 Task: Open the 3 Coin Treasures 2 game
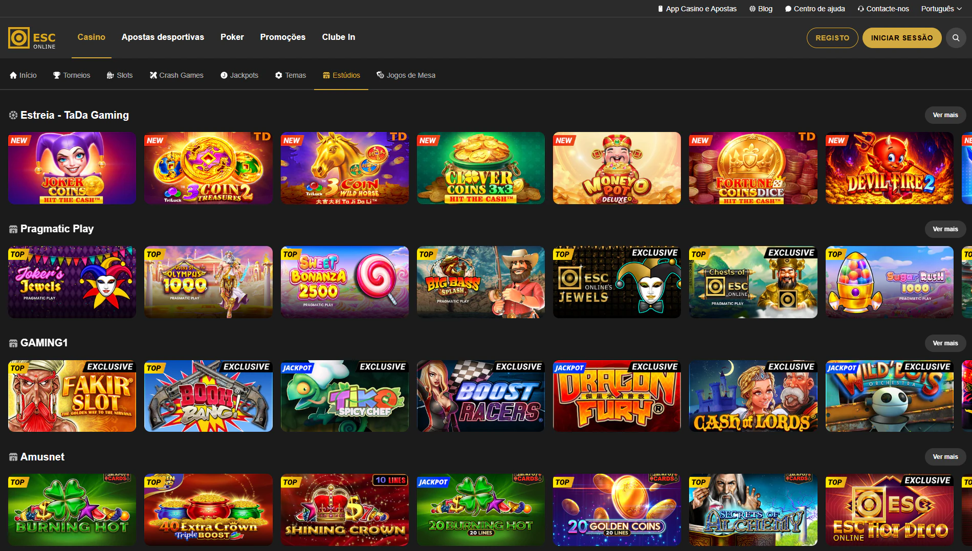(208, 168)
